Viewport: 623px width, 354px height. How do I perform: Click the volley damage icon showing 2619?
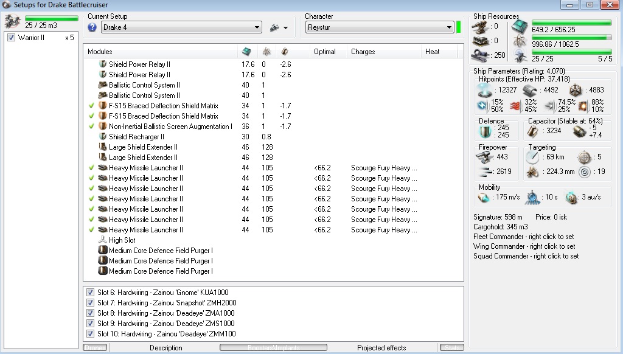485,172
